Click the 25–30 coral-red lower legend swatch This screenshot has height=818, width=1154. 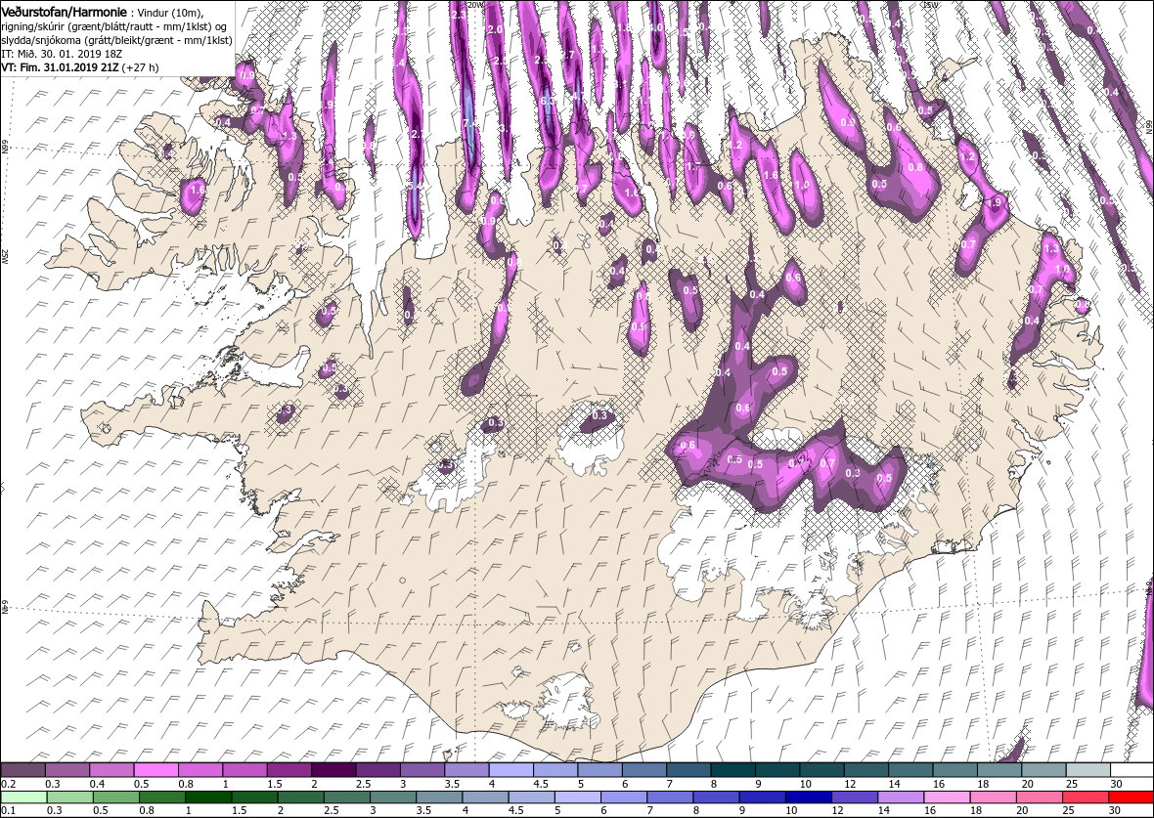point(1085,797)
